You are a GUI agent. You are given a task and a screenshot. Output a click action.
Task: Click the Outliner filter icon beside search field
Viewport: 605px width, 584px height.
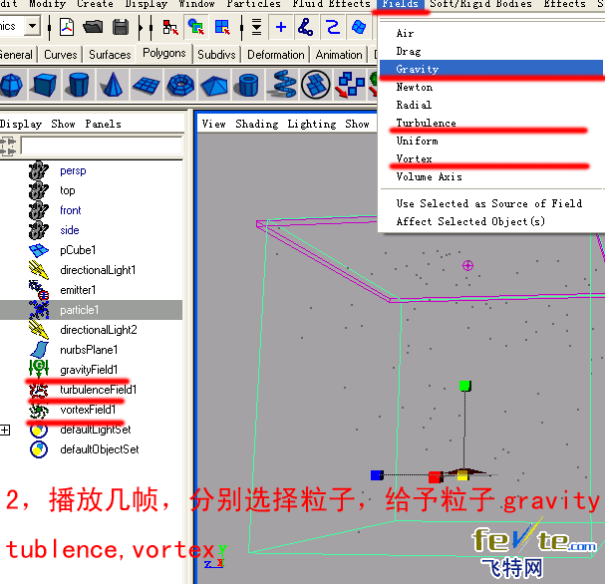point(8,146)
